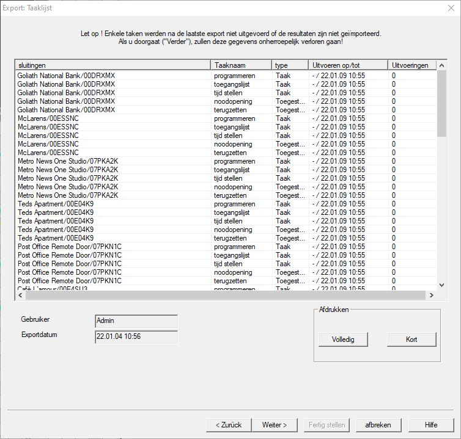Click the horizontal scrollbar right arrow
461x439 pixels.
pyautogui.click(x=431, y=295)
